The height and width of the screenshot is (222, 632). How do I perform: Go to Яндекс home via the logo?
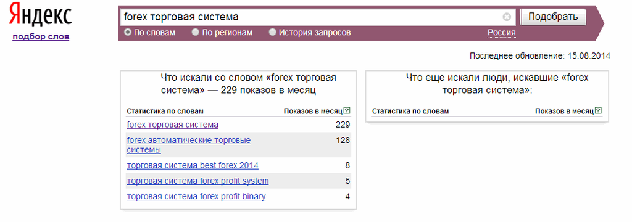point(40,15)
